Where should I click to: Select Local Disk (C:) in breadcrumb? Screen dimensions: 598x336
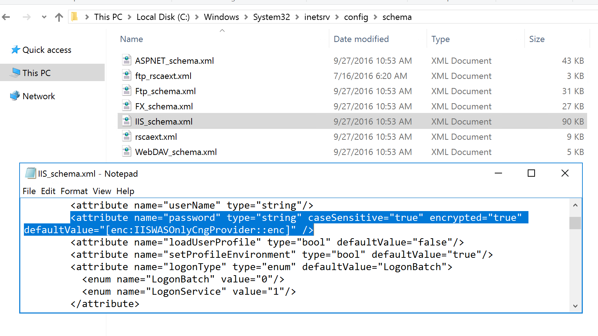(x=163, y=17)
